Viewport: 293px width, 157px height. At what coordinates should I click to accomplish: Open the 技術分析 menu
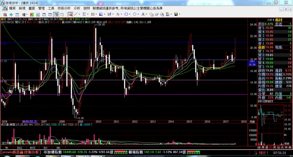[64, 8]
